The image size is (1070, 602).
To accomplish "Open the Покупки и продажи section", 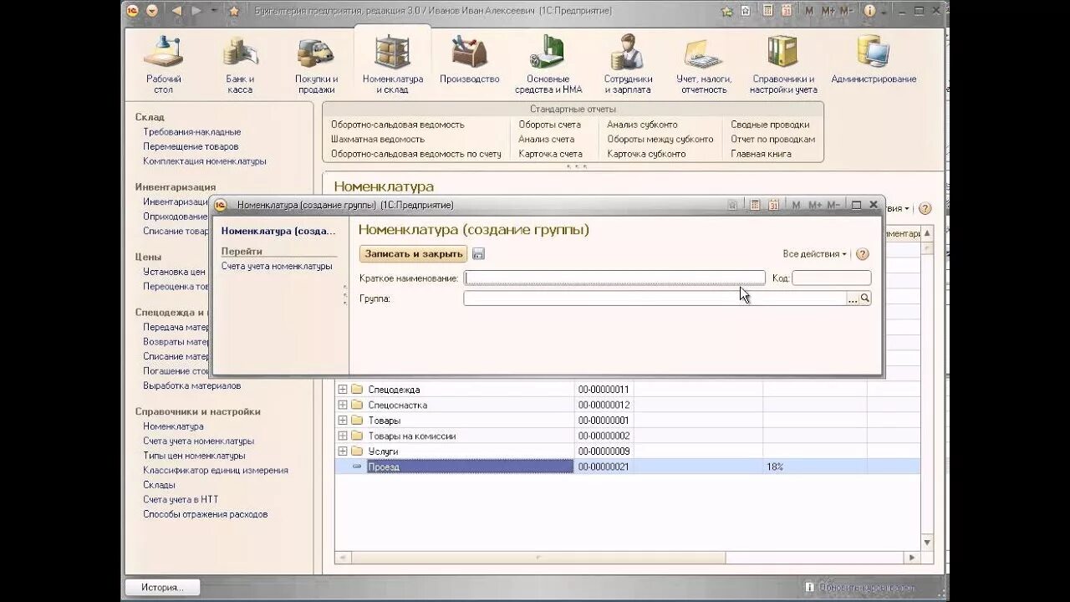I will click(316, 64).
